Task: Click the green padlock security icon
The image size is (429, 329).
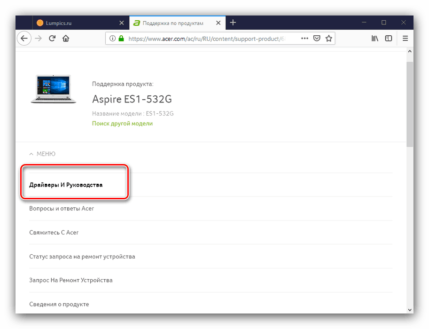Action: click(121, 39)
